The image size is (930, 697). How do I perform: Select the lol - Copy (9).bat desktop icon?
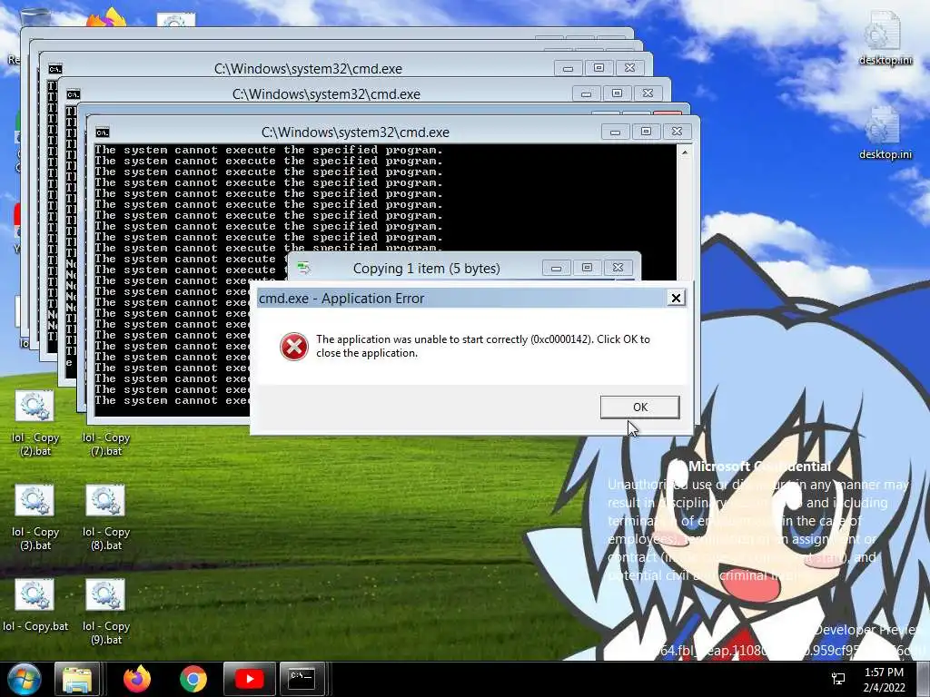pyautogui.click(x=105, y=613)
